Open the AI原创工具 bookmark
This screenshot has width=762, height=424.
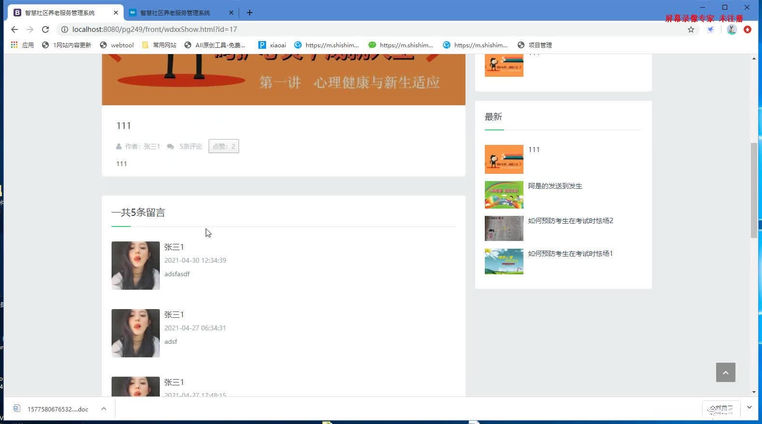(215, 45)
